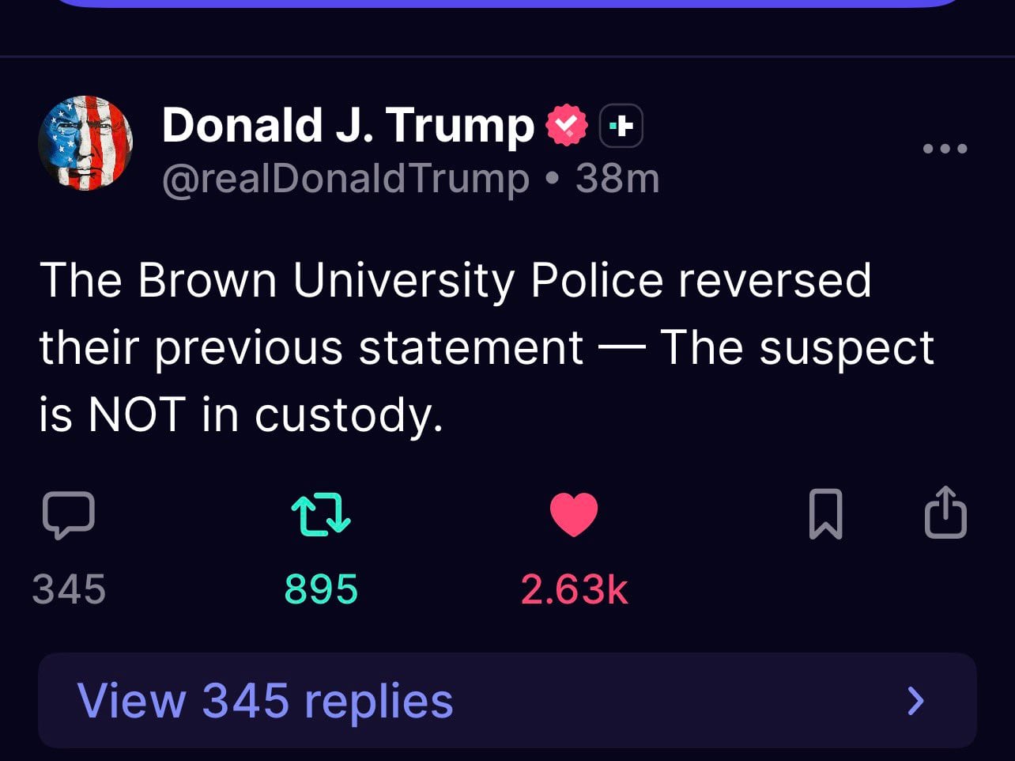Open the reply composer via comment icon
1015x761 pixels.
pos(69,514)
